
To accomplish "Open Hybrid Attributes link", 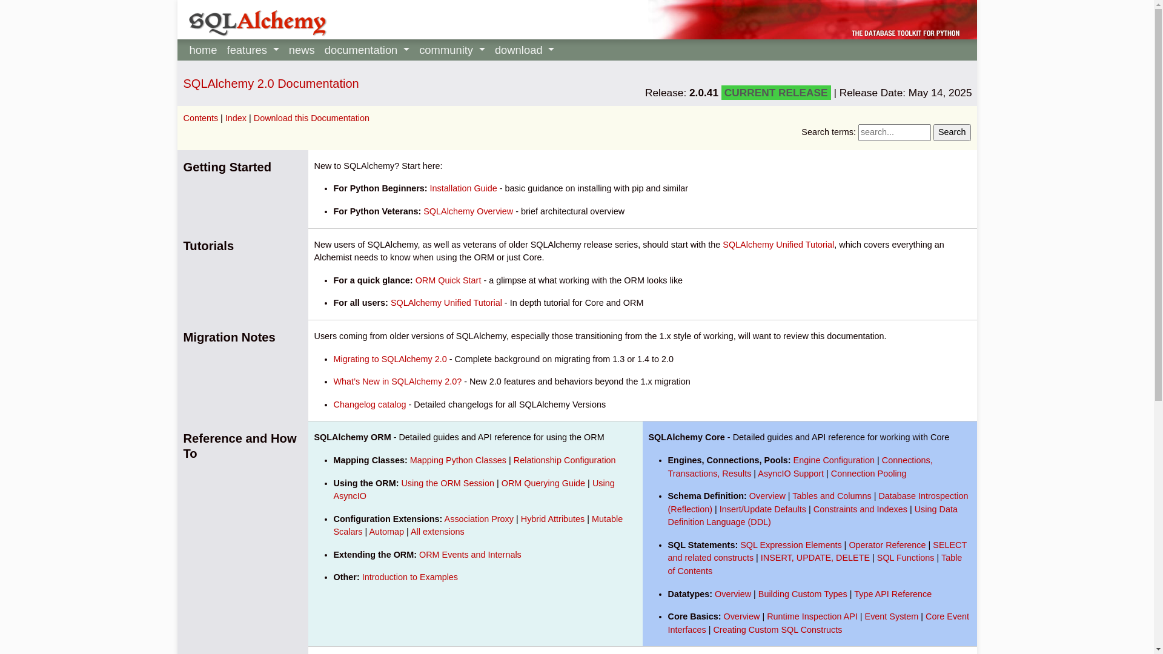I will point(552,519).
